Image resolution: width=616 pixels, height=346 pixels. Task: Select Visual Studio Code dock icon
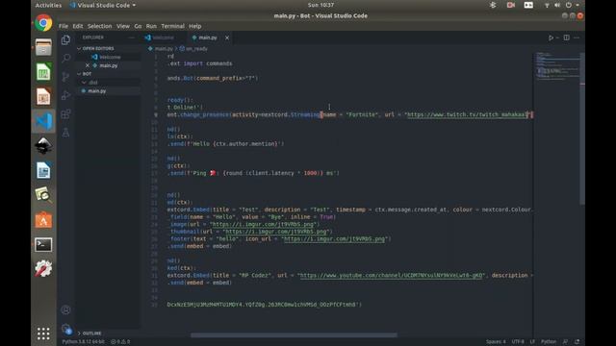click(43, 121)
